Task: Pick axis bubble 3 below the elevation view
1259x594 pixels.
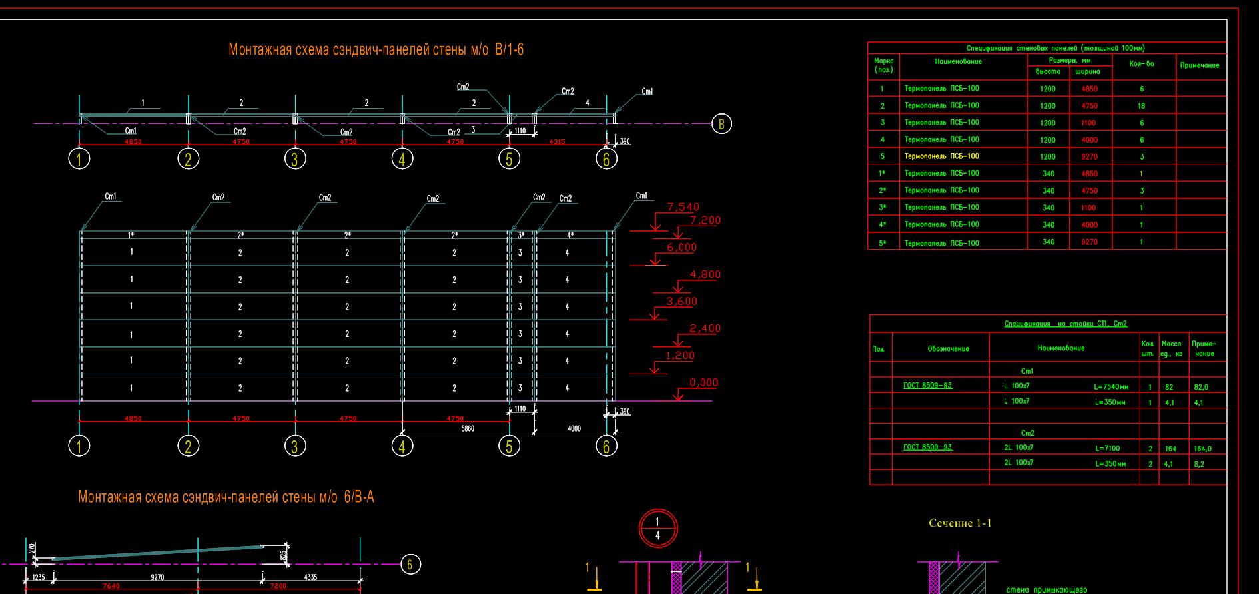Action: click(x=295, y=445)
